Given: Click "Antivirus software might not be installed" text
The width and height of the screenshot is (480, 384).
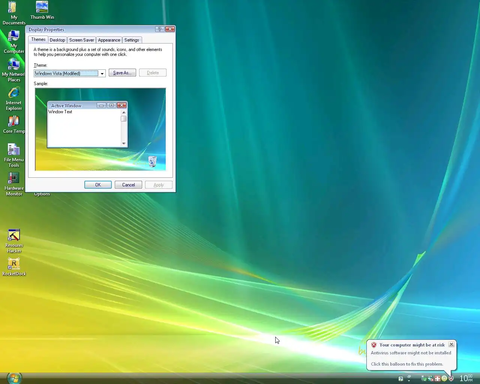Looking at the screenshot, I should coord(411,353).
